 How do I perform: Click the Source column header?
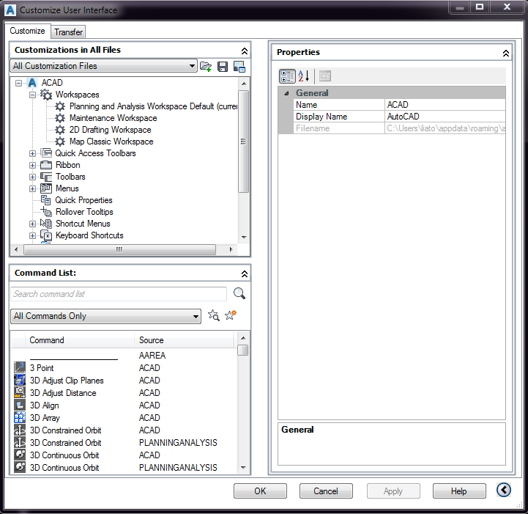click(x=185, y=340)
